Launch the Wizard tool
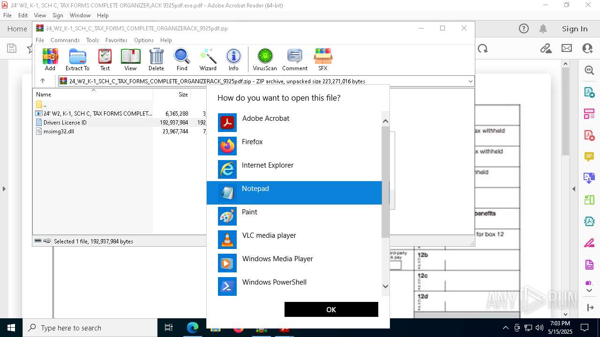 coord(208,59)
